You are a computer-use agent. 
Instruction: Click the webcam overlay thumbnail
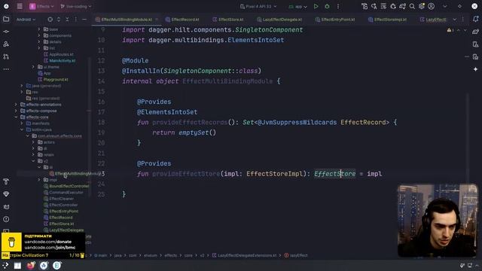tap(438, 221)
